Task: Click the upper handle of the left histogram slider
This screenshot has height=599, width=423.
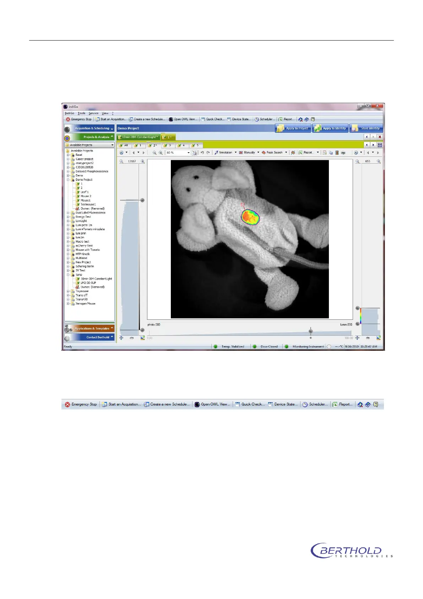Action: (x=142, y=200)
